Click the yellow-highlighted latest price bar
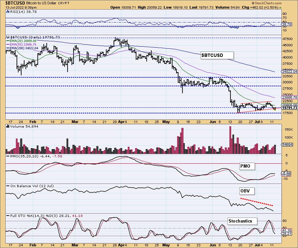The image size is (298, 248). (x=275, y=108)
